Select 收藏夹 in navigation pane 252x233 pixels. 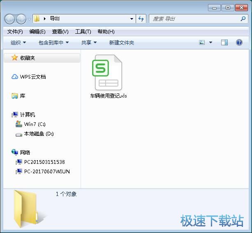[42, 58]
